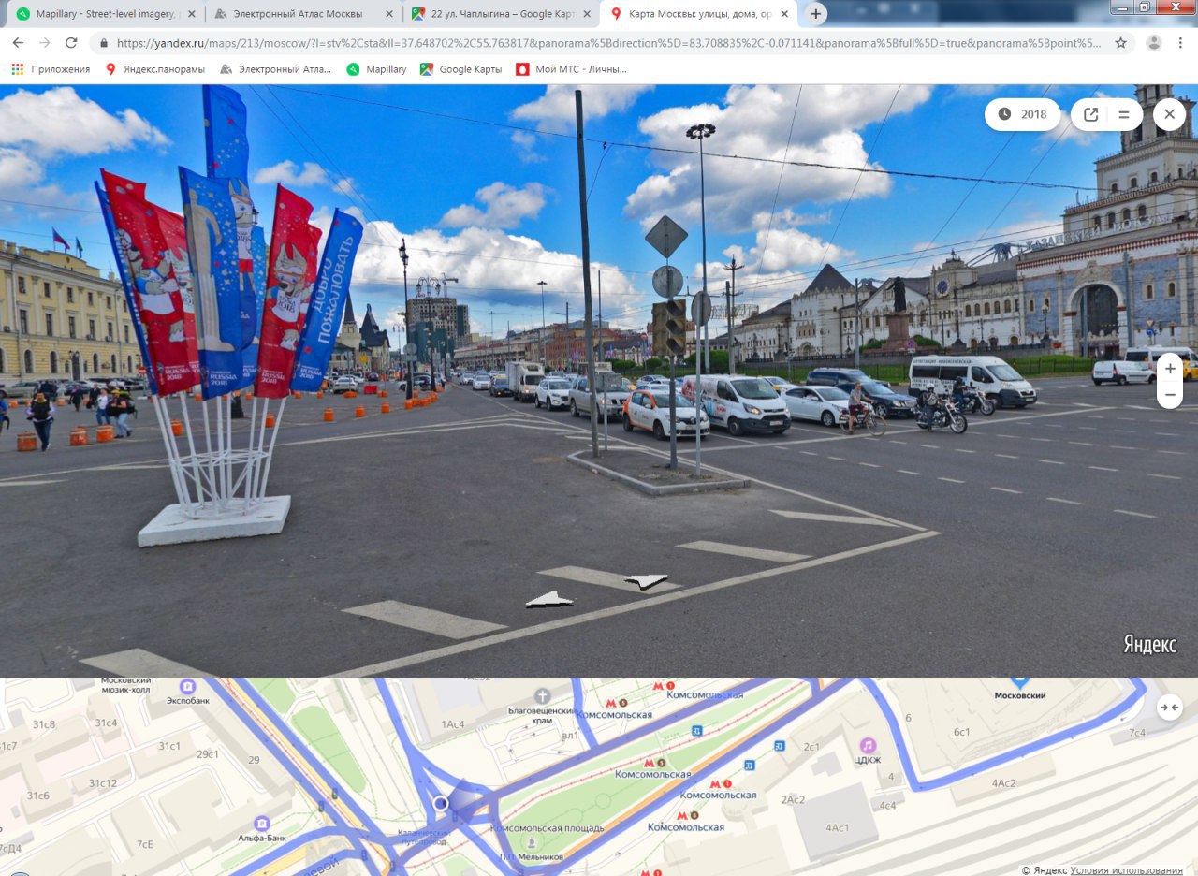This screenshot has height=876, width=1198.
Task: Click building label 1Ас4 on map
Action: click(x=453, y=724)
